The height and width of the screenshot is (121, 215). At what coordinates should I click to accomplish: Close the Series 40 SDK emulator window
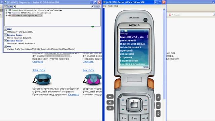pos(164,2)
